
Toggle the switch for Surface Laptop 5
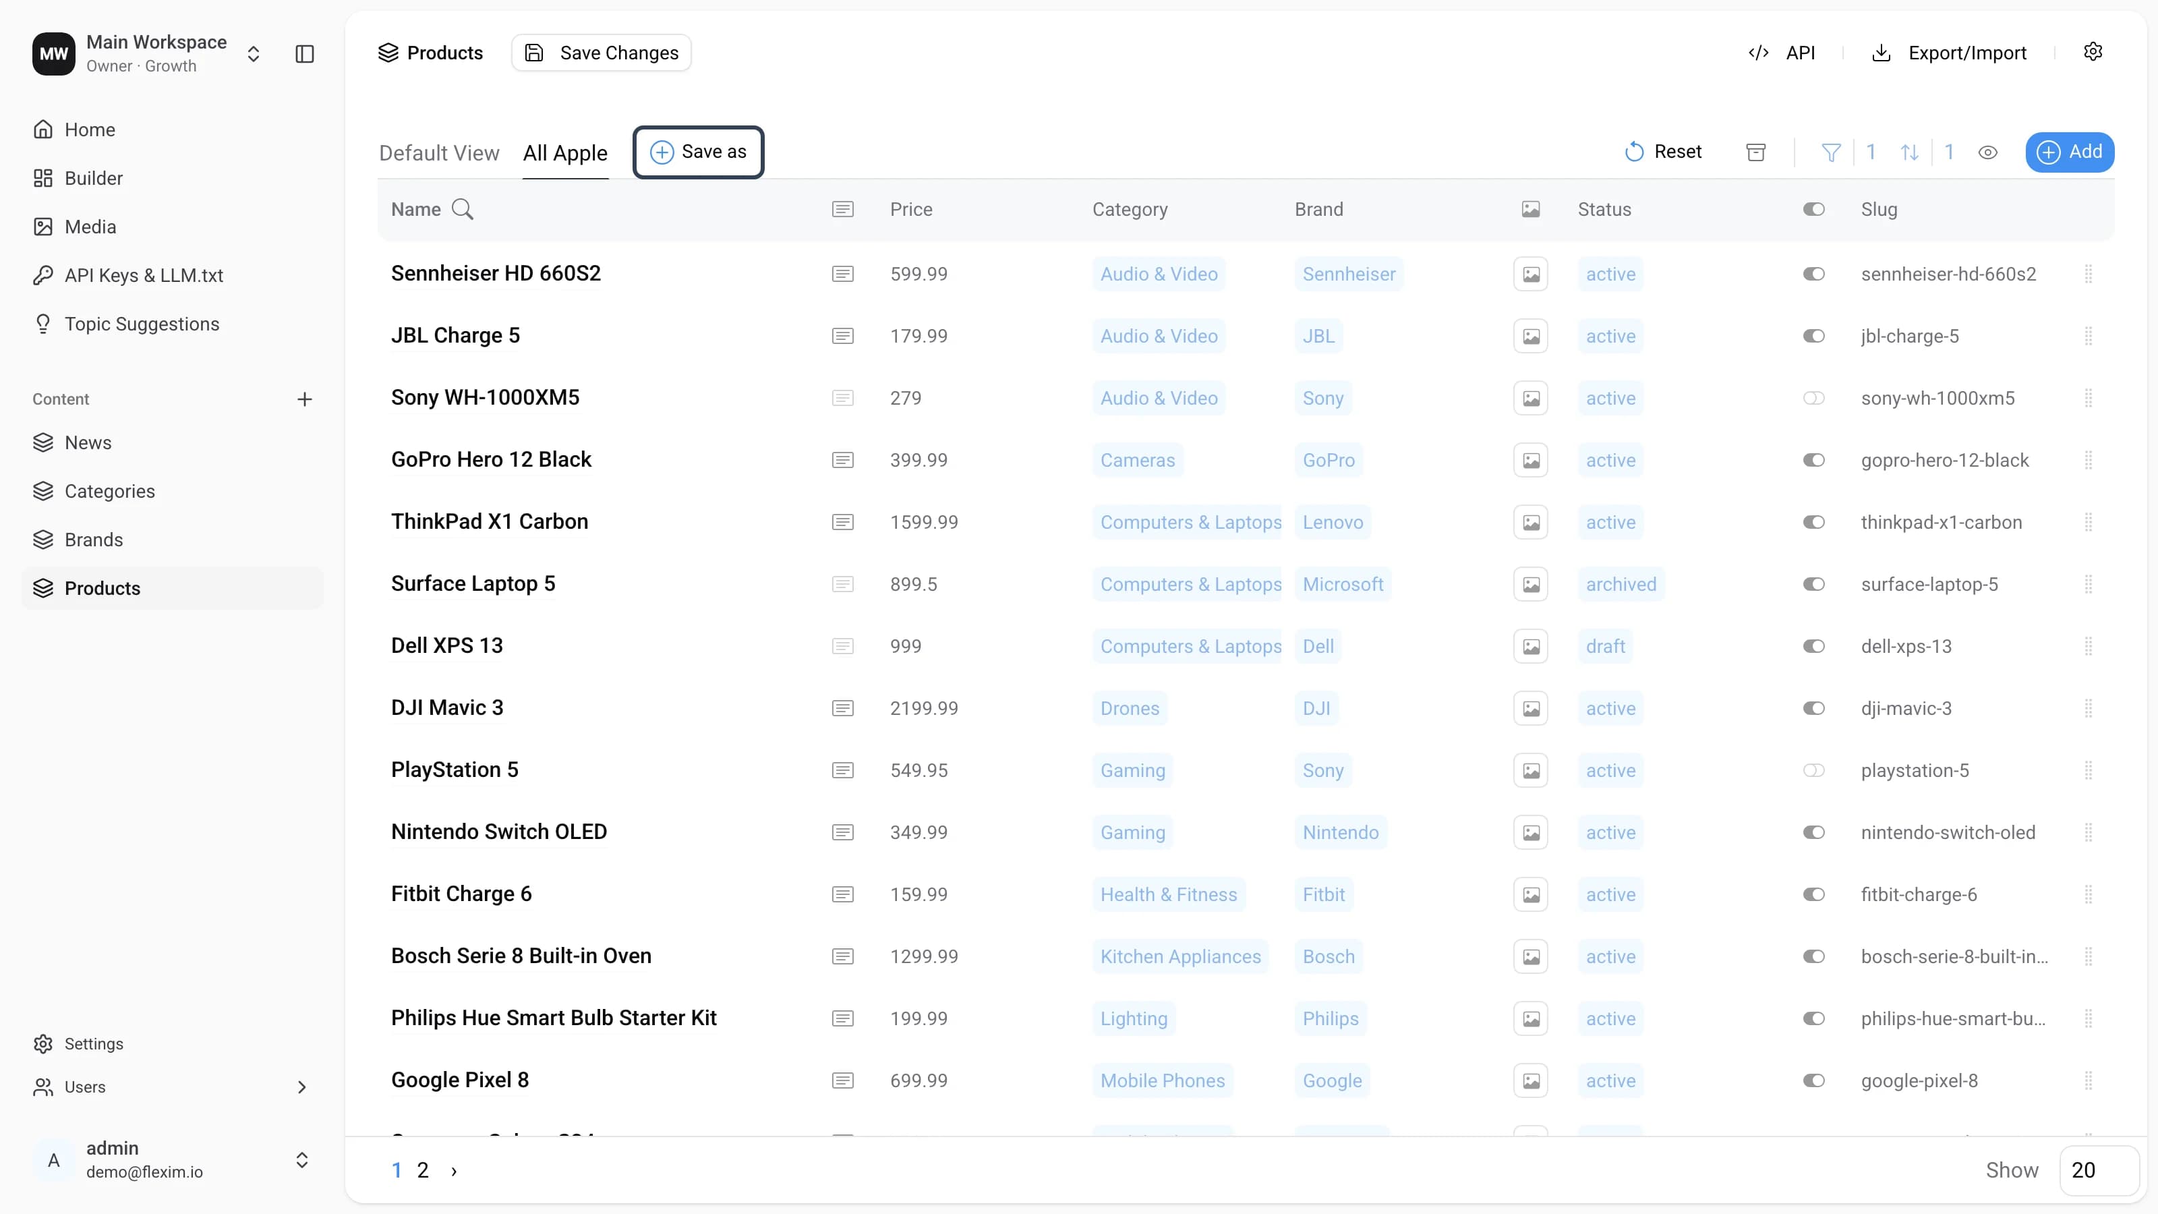tap(1813, 584)
